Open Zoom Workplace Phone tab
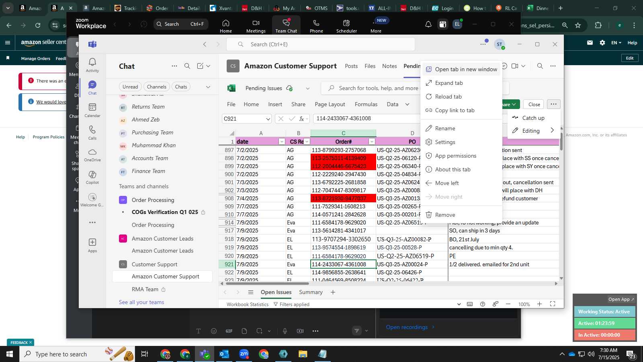This screenshot has height=362, width=643. [x=316, y=26]
